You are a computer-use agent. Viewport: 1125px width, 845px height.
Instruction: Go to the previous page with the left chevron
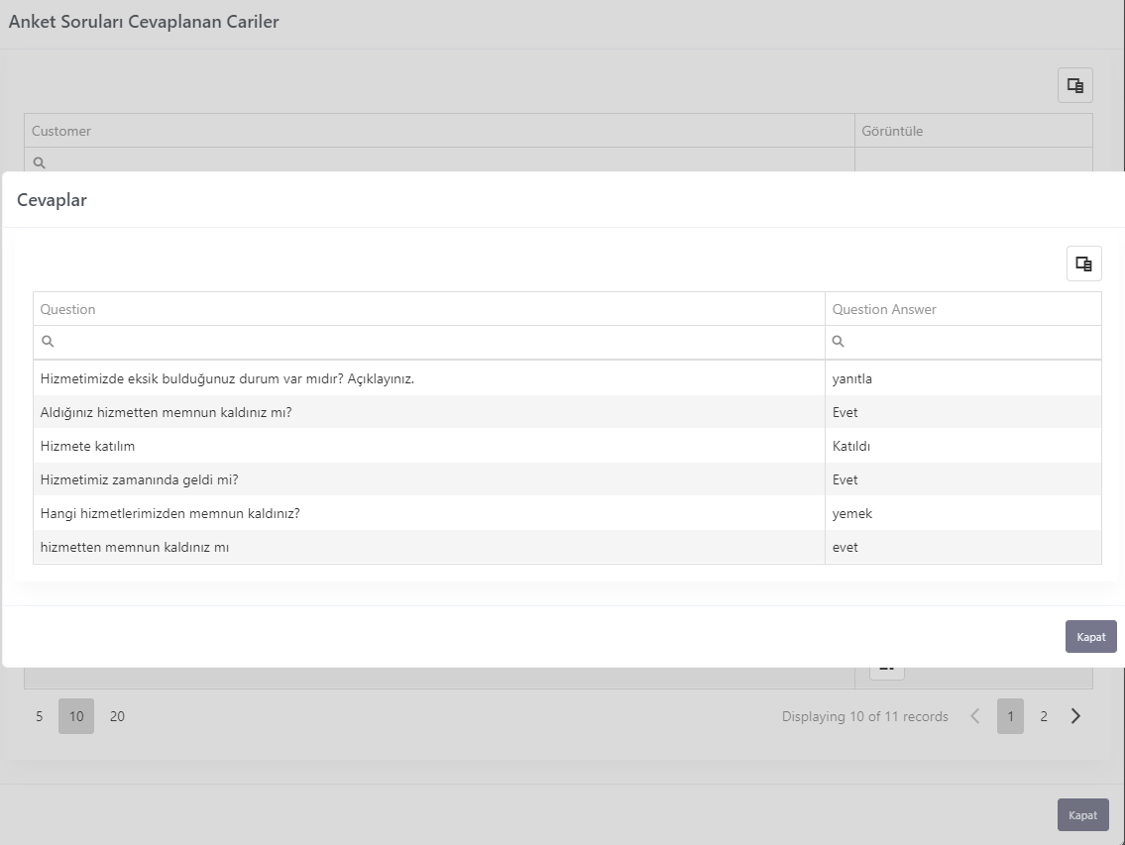click(974, 716)
